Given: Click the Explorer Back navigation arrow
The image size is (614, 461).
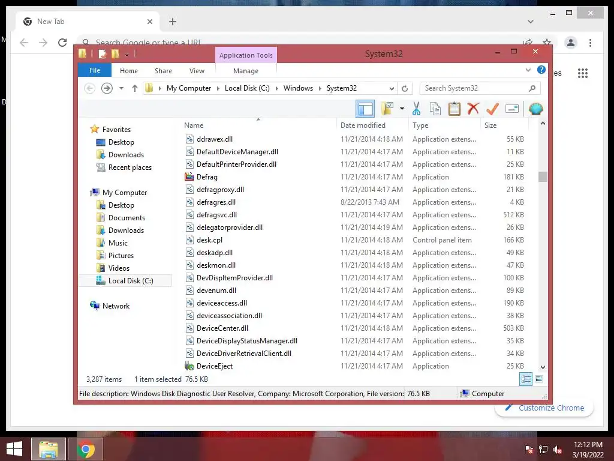Looking at the screenshot, I should 90,88.
